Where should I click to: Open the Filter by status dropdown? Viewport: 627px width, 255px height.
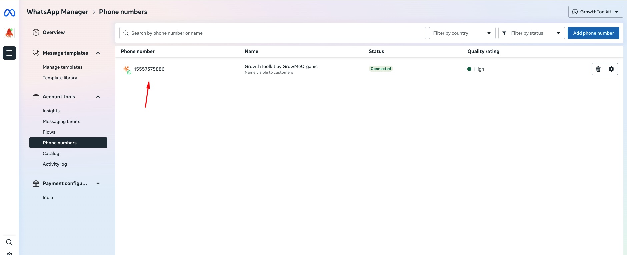click(x=531, y=33)
